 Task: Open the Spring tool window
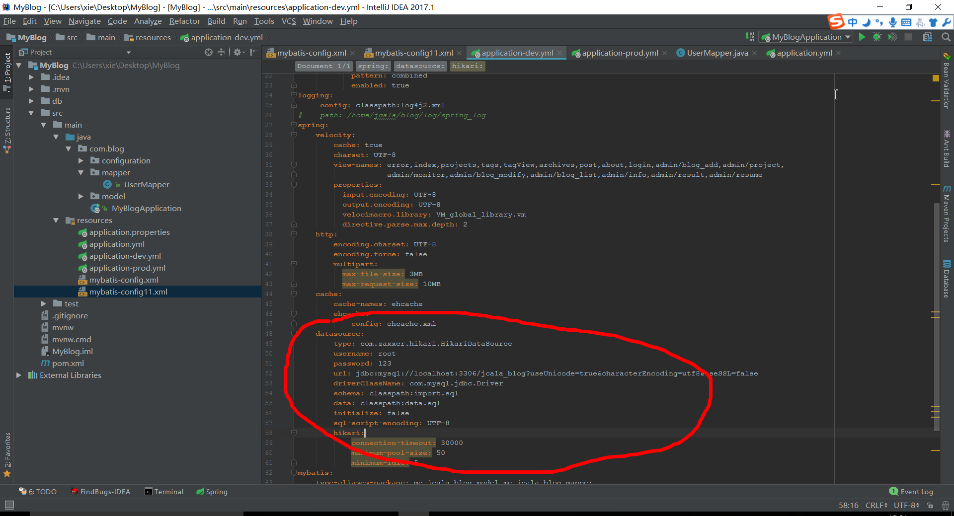coord(212,492)
